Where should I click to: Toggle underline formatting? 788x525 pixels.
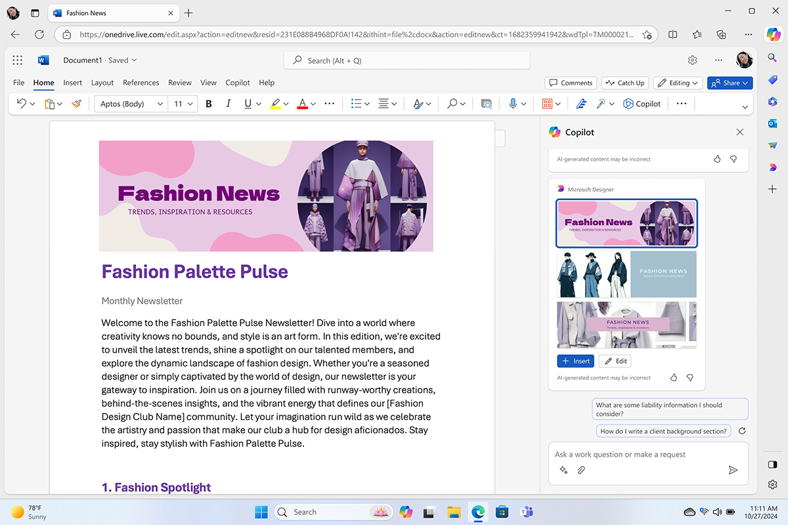[x=248, y=104]
